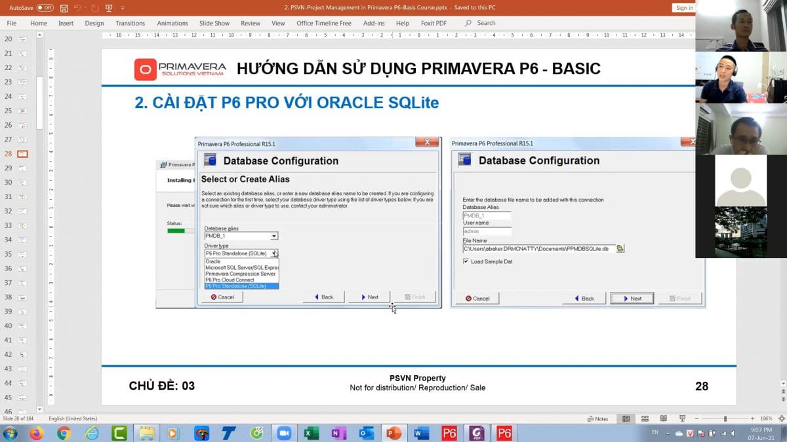Viewport: 787px width, 442px height.
Task: Select slide 25 thumbnail
Action: (x=22, y=111)
